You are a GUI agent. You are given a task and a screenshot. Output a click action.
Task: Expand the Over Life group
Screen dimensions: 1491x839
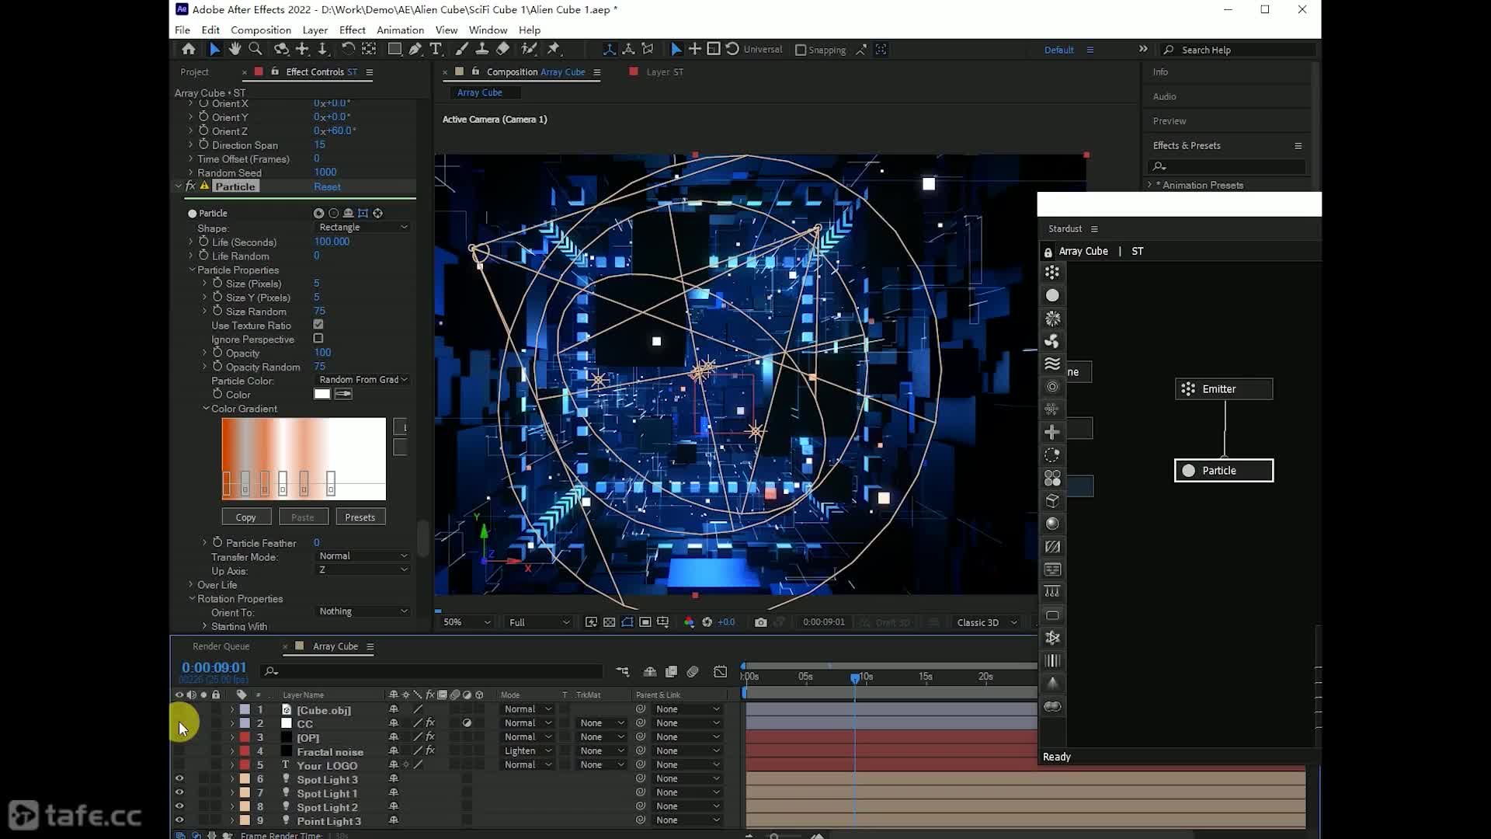click(191, 585)
